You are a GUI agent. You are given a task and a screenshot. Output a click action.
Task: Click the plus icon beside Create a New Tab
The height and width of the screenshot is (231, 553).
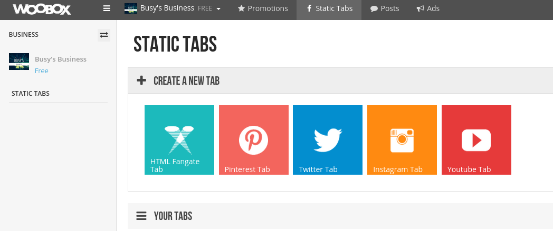point(141,81)
